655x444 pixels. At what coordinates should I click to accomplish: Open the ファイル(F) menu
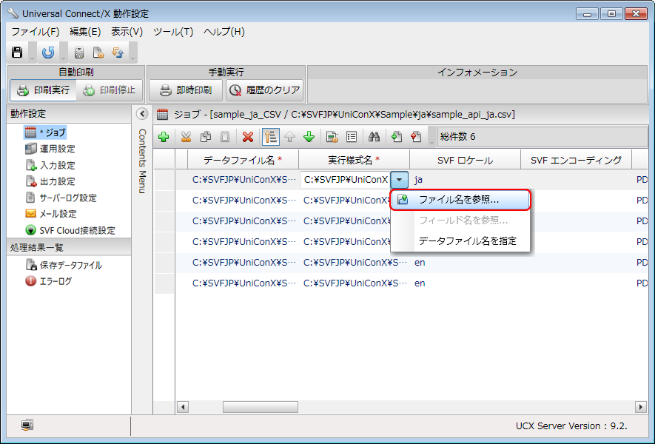(x=35, y=32)
